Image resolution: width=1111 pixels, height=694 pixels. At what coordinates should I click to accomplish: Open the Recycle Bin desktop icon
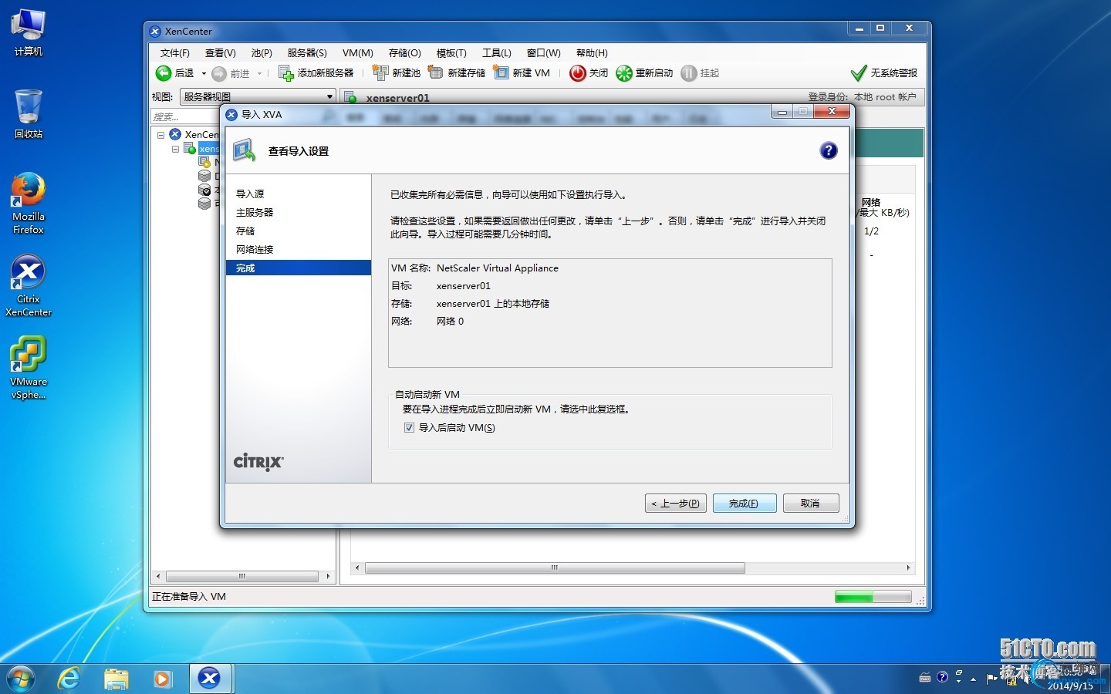point(29,114)
